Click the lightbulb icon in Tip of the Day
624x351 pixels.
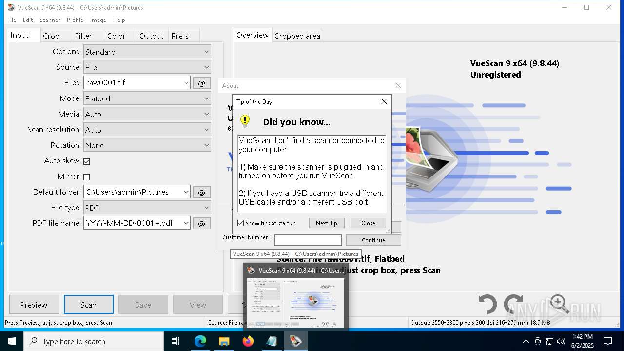pyautogui.click(x=245, y=121)
